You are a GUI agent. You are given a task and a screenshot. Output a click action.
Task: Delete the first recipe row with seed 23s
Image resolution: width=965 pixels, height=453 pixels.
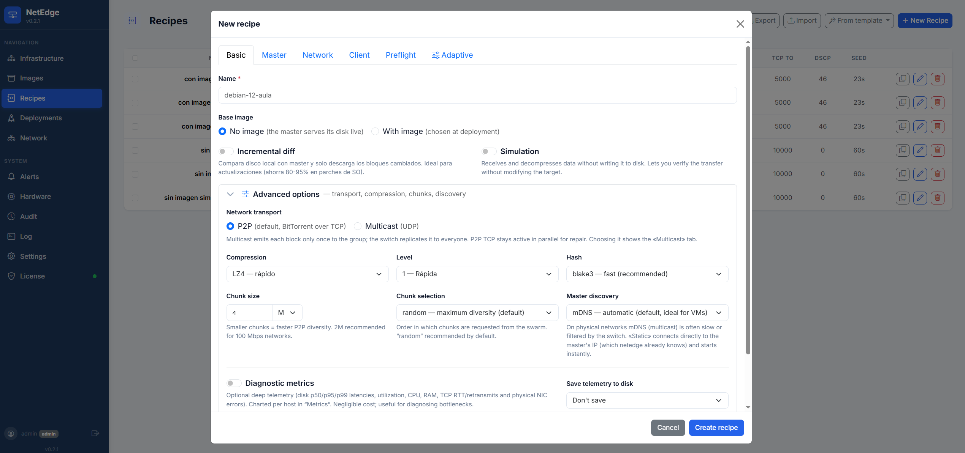click(x=938, y=79)
